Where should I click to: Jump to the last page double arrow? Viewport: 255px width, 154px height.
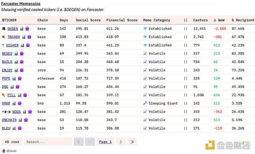(132, 142)
